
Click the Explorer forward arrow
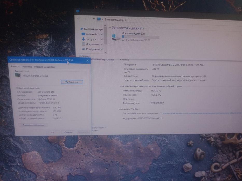point(85,19)
